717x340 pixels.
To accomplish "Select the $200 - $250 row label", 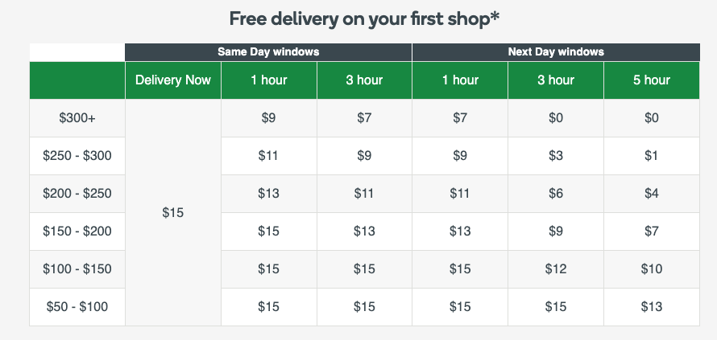I will pos(77,194).
